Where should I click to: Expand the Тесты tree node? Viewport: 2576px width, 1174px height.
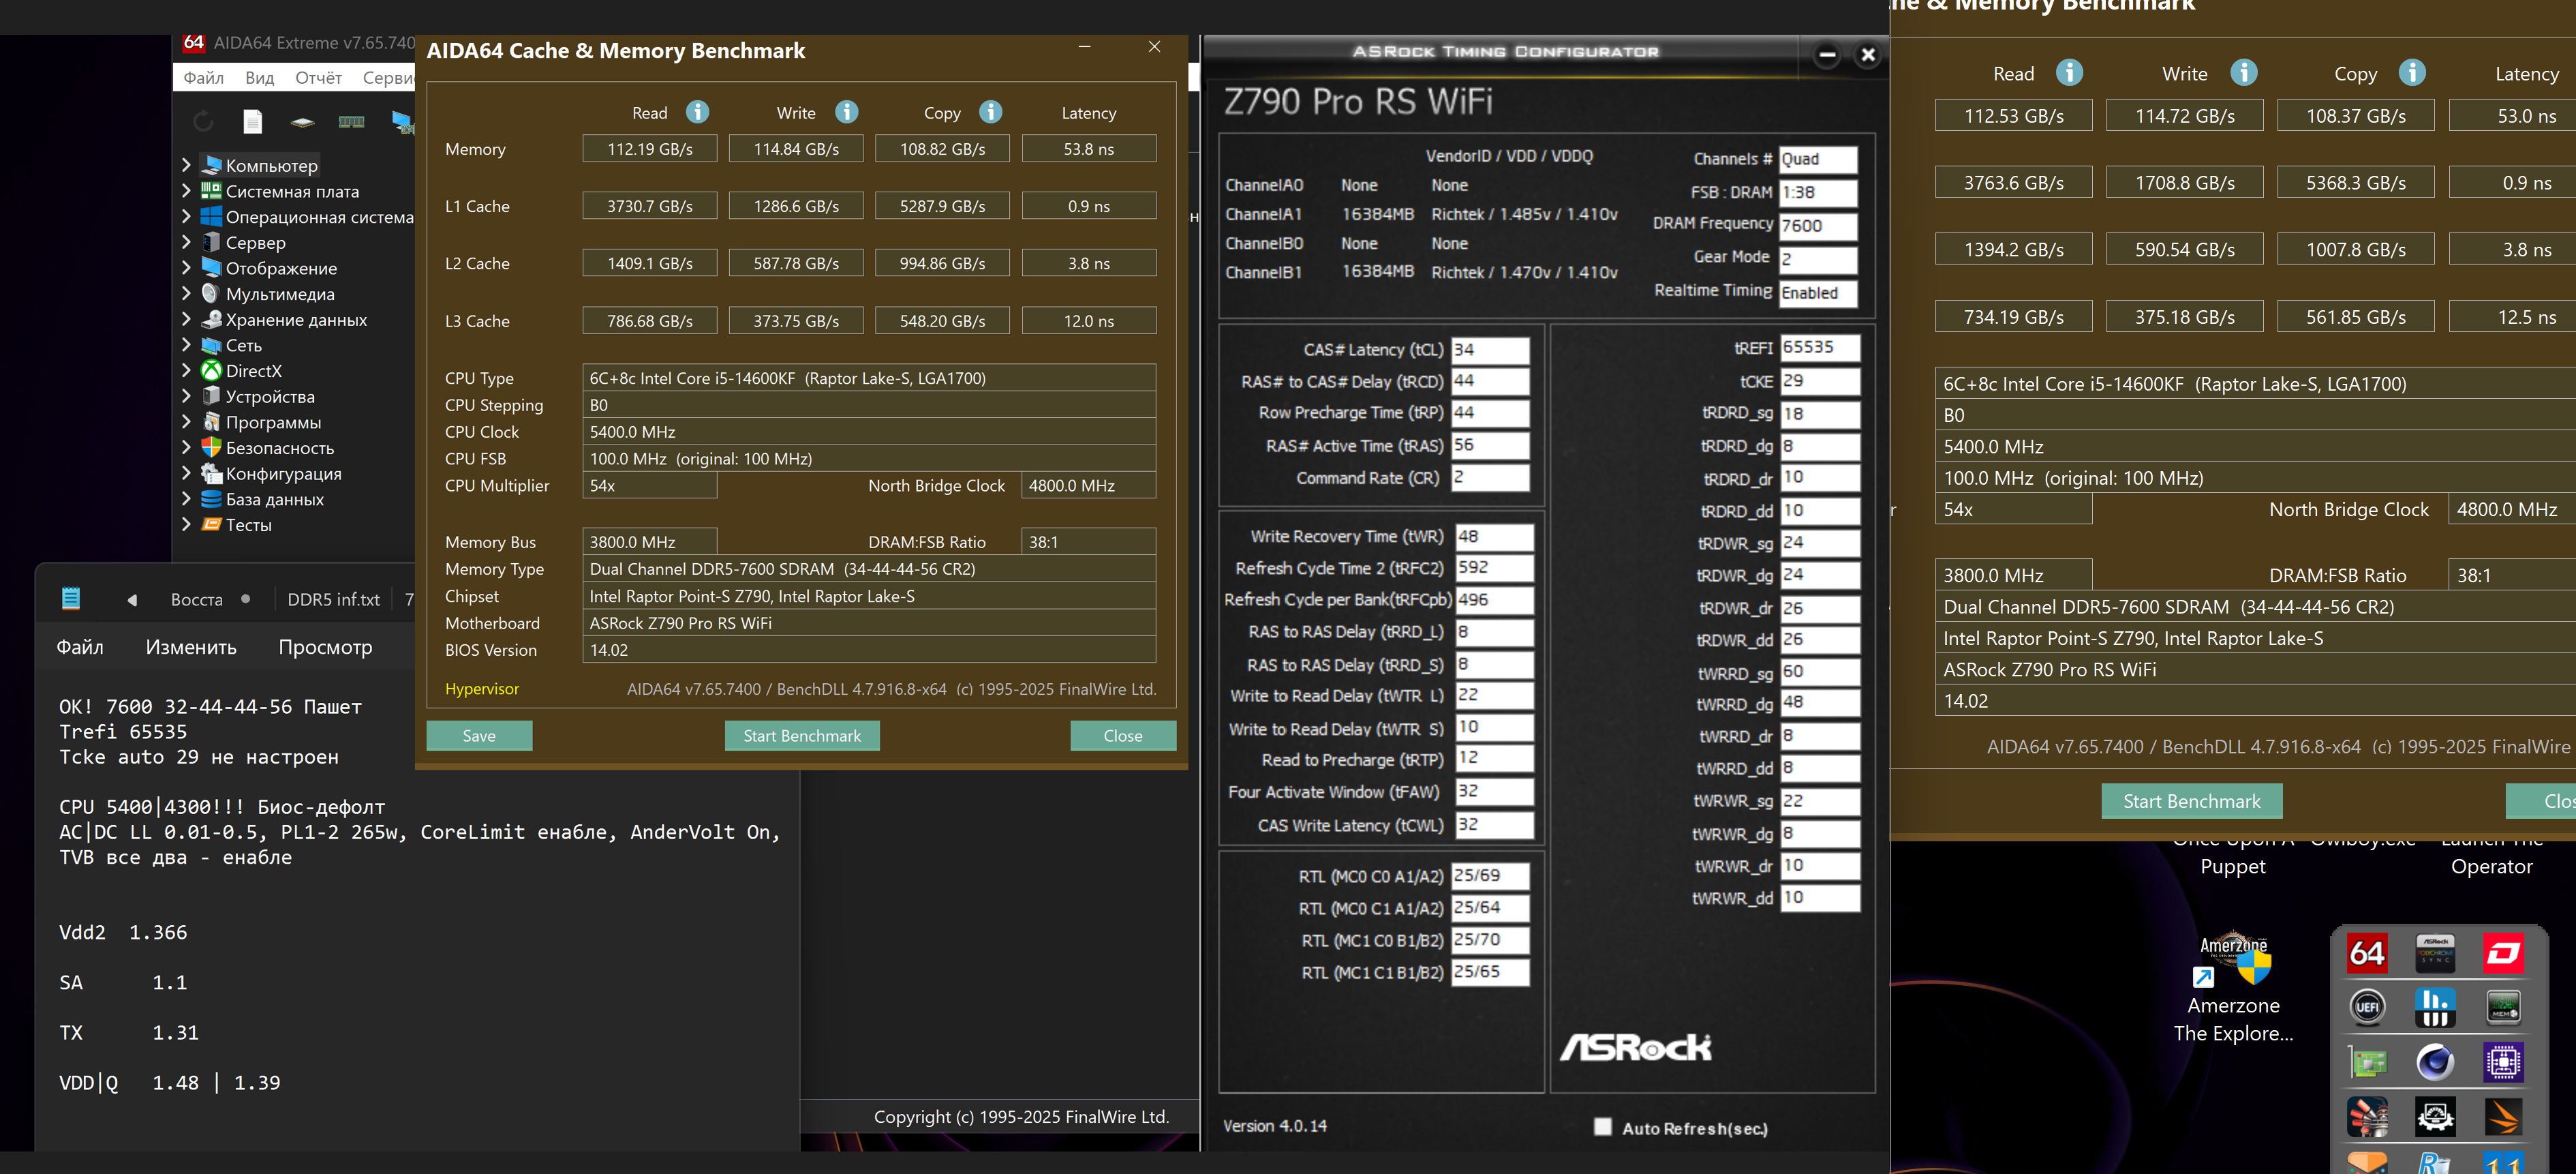[x=186, y=524]
